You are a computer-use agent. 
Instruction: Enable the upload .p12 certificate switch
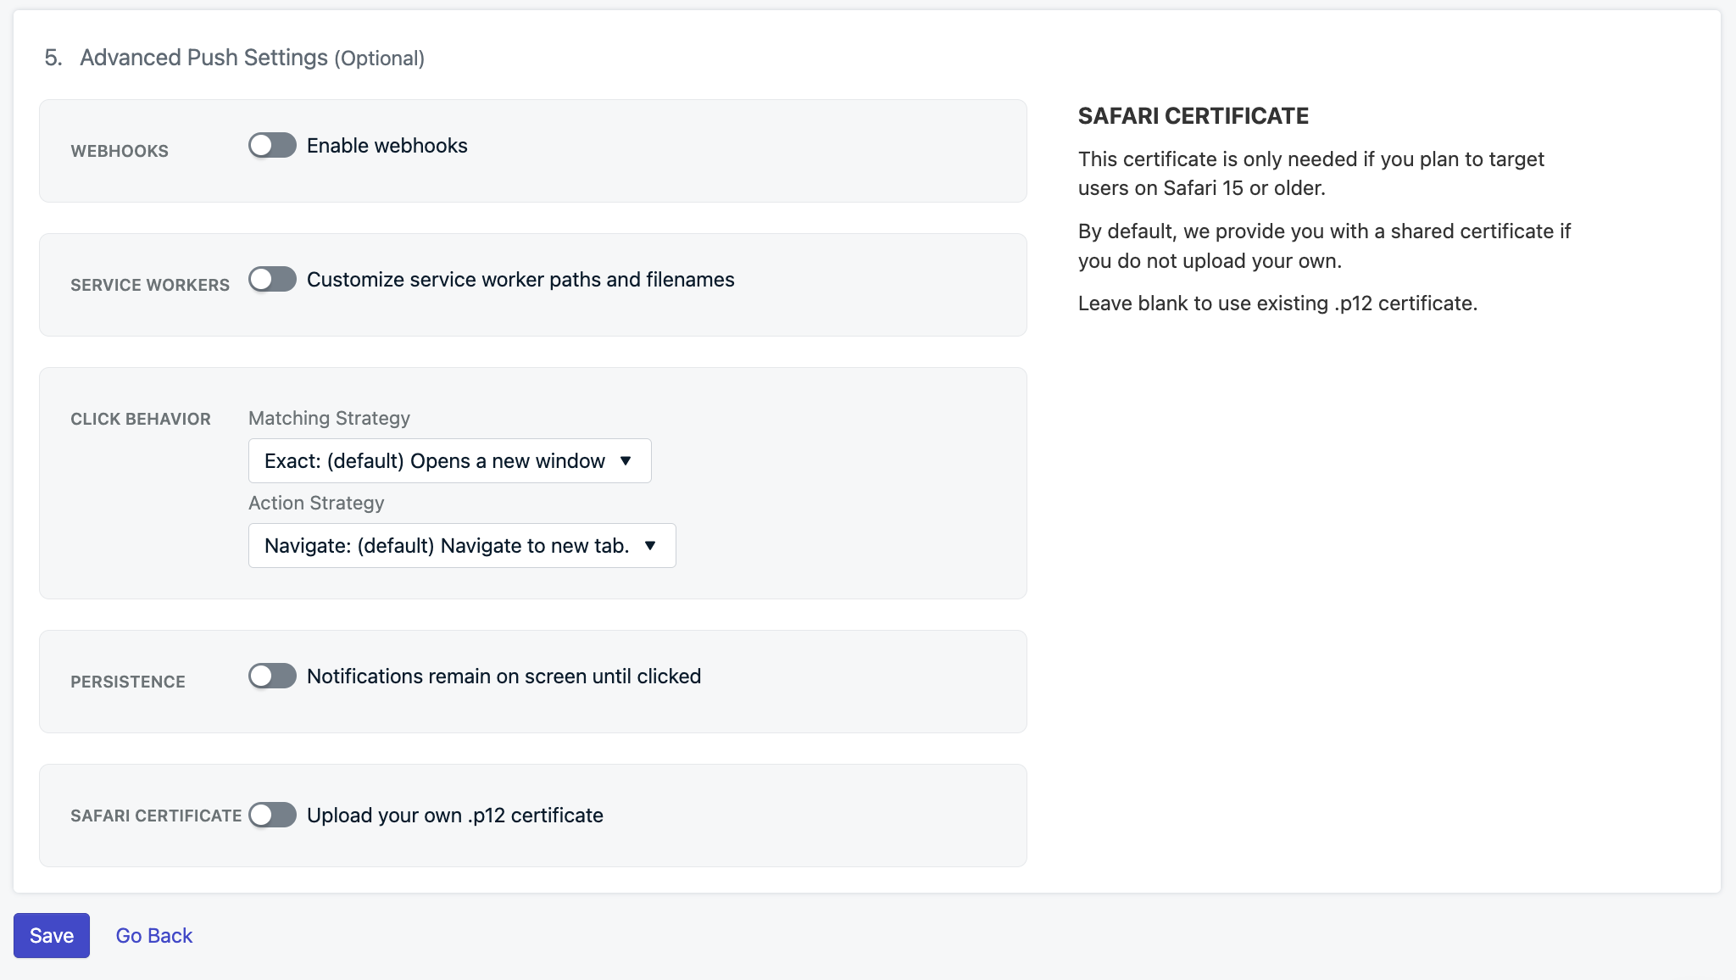272,815
